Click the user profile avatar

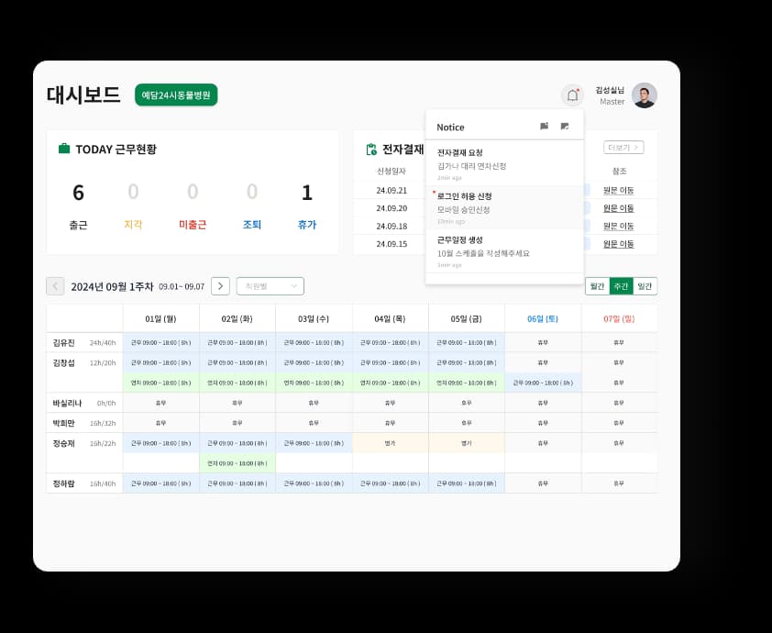[645, 95]
